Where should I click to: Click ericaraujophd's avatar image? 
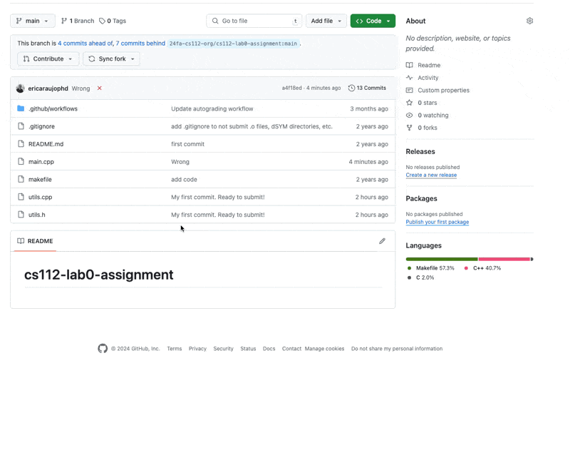tap(20, 88)
